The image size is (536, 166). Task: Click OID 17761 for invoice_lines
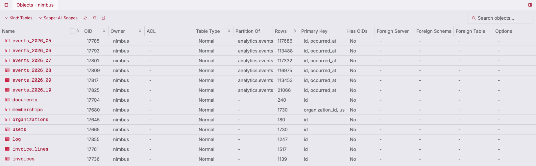click(x=92, y=149)
